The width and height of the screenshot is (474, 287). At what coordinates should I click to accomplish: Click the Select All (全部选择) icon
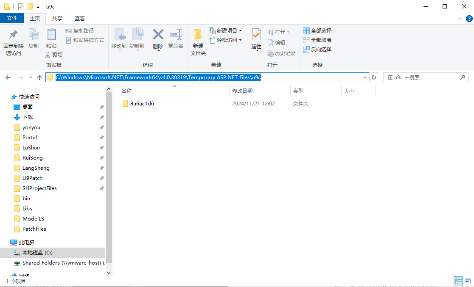306,31
